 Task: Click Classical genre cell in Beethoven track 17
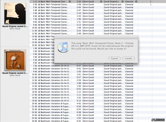click(x=129, y=95)
